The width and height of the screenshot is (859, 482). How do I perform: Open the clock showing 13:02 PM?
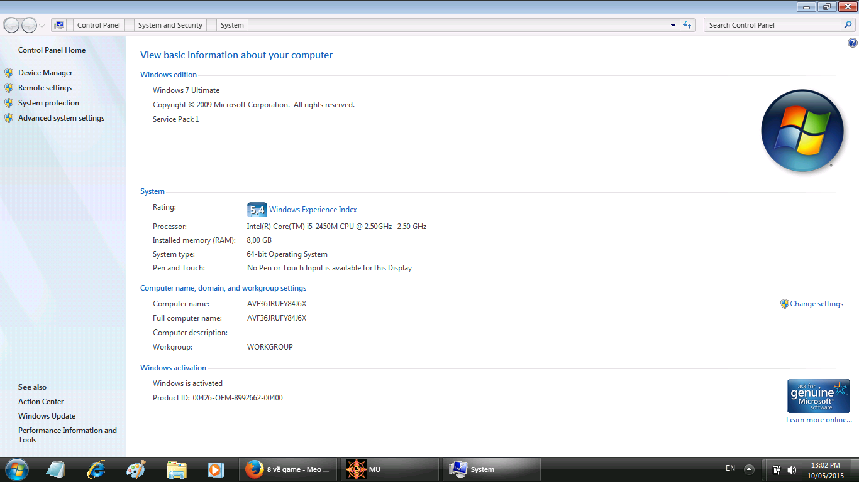[825, 470]
